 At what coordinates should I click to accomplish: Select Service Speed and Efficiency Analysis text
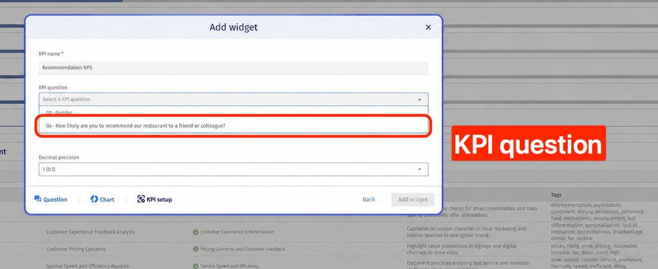coord(87,266)
